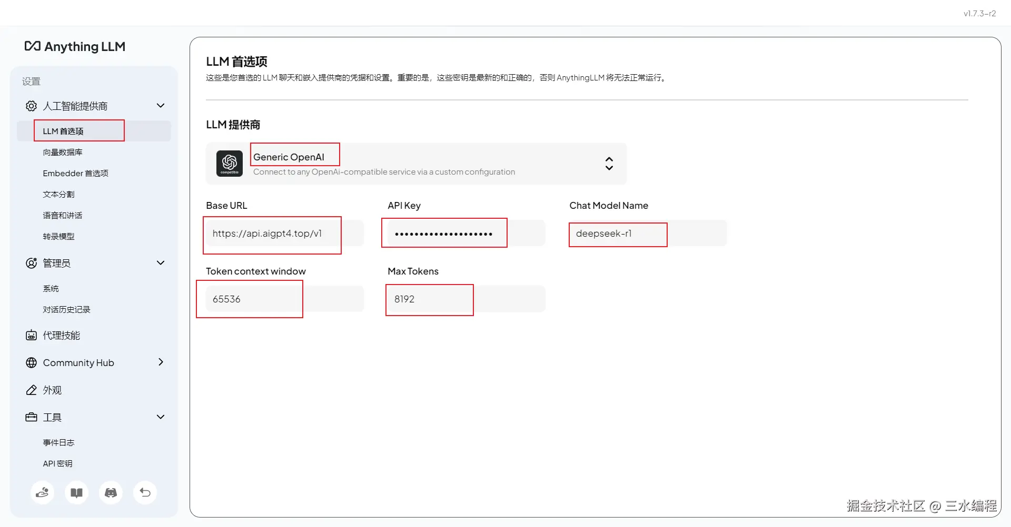Click the LLM 提供商 section heading
Image resolution: width=1011 pixels, height=527 pixels.
tap(233, 125)
